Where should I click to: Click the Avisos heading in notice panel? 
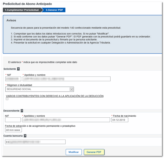click(11, 20)
